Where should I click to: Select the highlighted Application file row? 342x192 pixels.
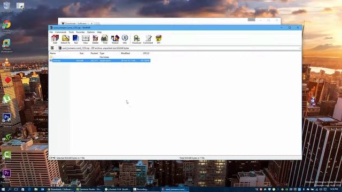pos(100,60)
